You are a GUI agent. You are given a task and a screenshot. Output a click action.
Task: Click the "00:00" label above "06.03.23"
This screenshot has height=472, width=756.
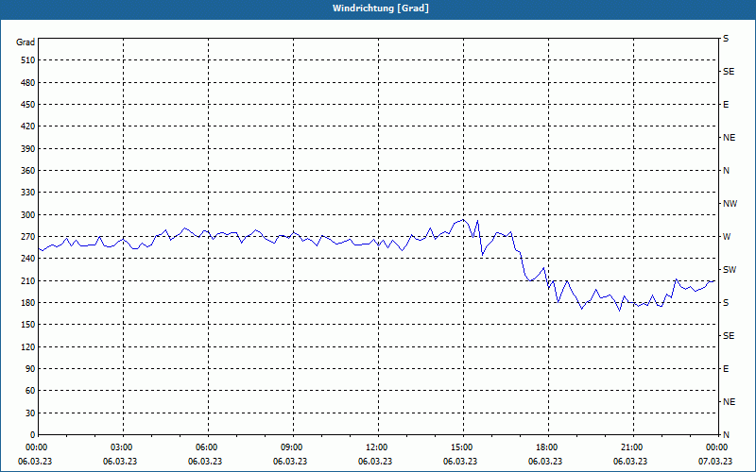coord(36,447)
